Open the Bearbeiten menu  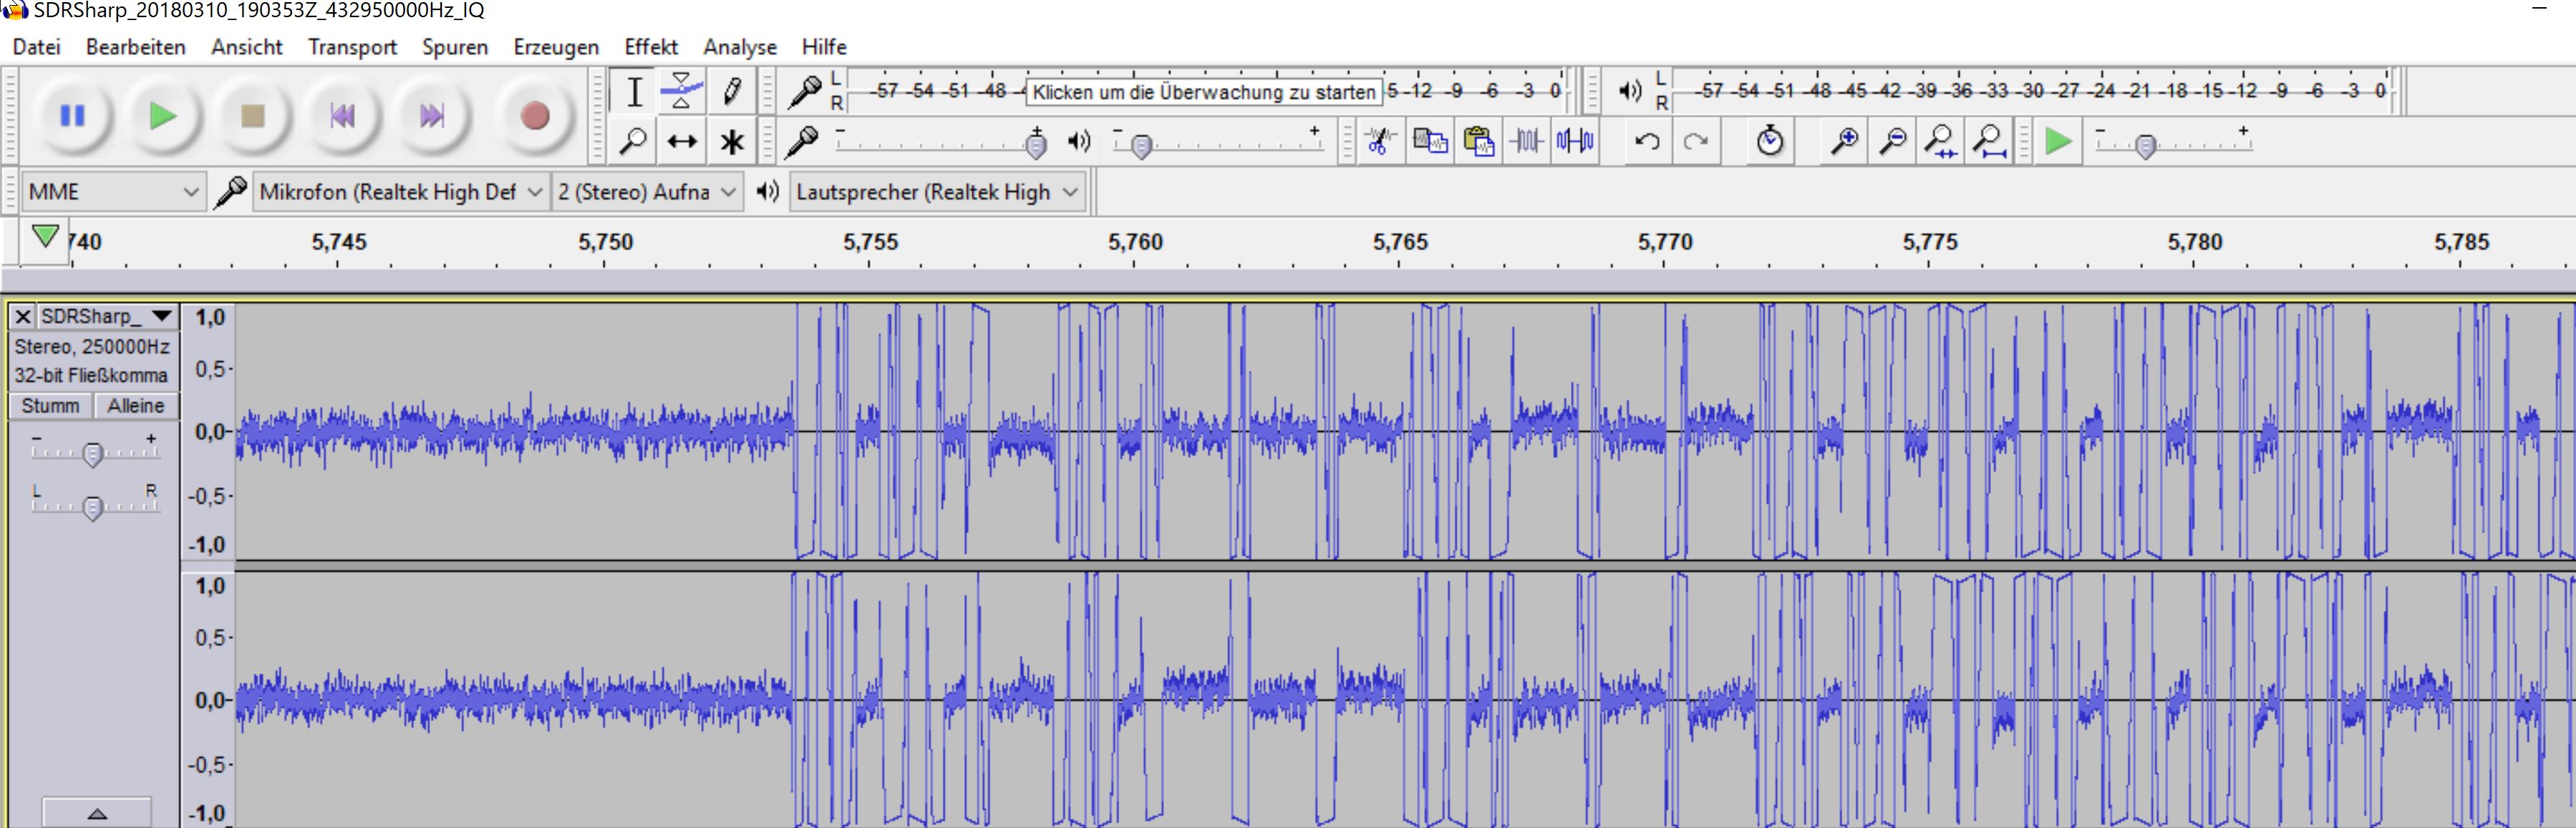click(136, 47)
